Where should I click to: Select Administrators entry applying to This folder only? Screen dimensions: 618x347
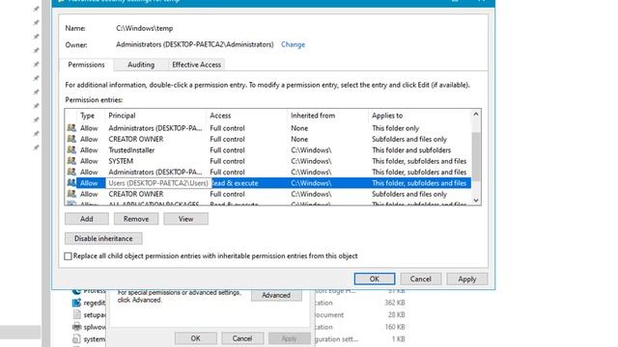268,128
